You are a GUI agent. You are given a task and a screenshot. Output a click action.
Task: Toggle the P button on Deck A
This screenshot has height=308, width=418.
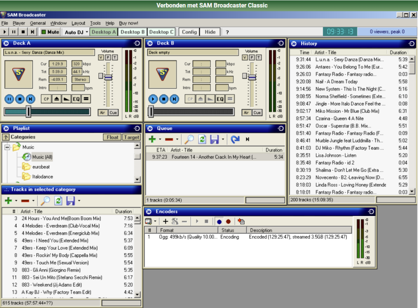point(108,57)
